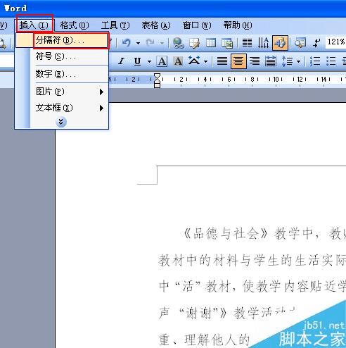The image size is (346, 348).
Task: Toggle Underline formatting
Action: pos(137,61)
